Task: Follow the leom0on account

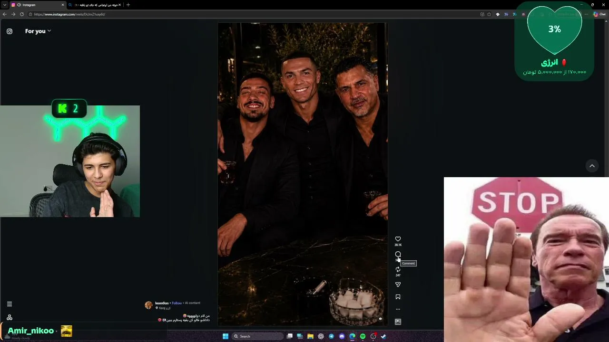Action: pos(177,303)
